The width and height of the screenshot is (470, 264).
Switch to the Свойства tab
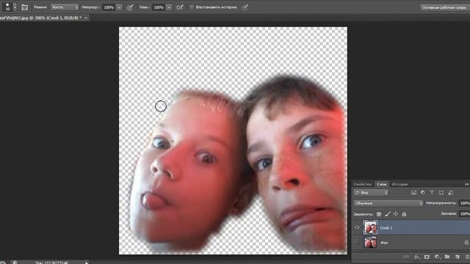pos(362,184)
